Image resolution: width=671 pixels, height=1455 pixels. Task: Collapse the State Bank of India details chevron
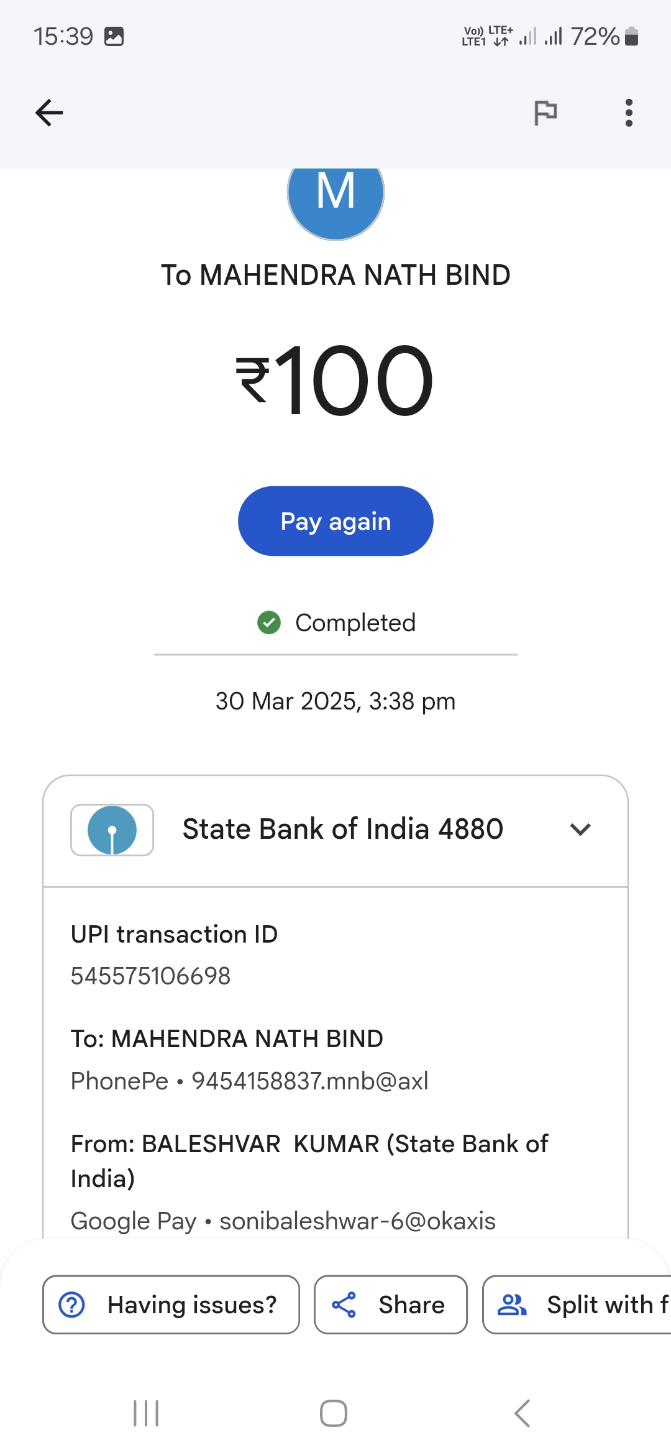point(580,829)
